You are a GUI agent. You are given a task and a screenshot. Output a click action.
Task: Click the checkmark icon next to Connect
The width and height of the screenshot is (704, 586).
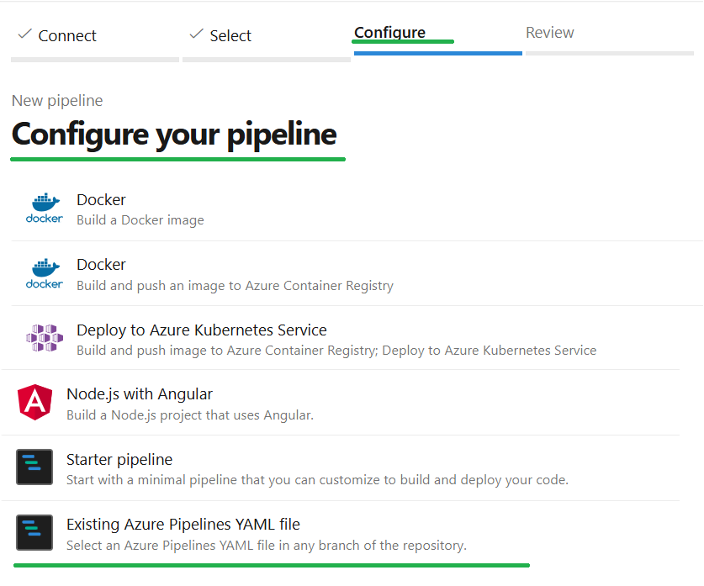(24, 34)
